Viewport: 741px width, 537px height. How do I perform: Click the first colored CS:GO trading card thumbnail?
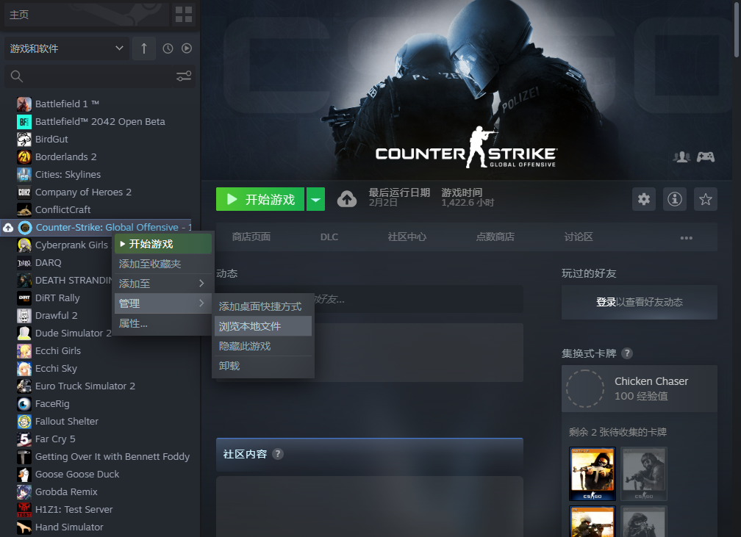(x=593, y=474)
